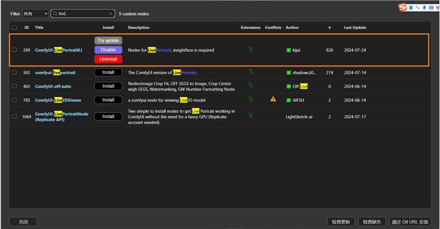The width and height of the screenshot is (440, 229).
Task: Open the ComfyUI-Live2DViewer title link
Action: [x=58, y=100]
